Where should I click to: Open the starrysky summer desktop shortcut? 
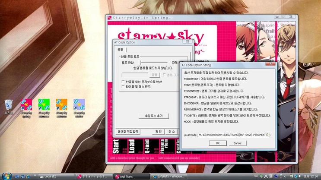tap(44, 104)
